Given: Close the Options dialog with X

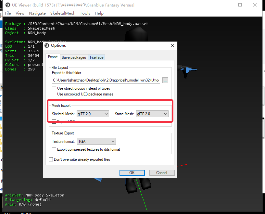Looking at the screenshot, I should [172, 45].
